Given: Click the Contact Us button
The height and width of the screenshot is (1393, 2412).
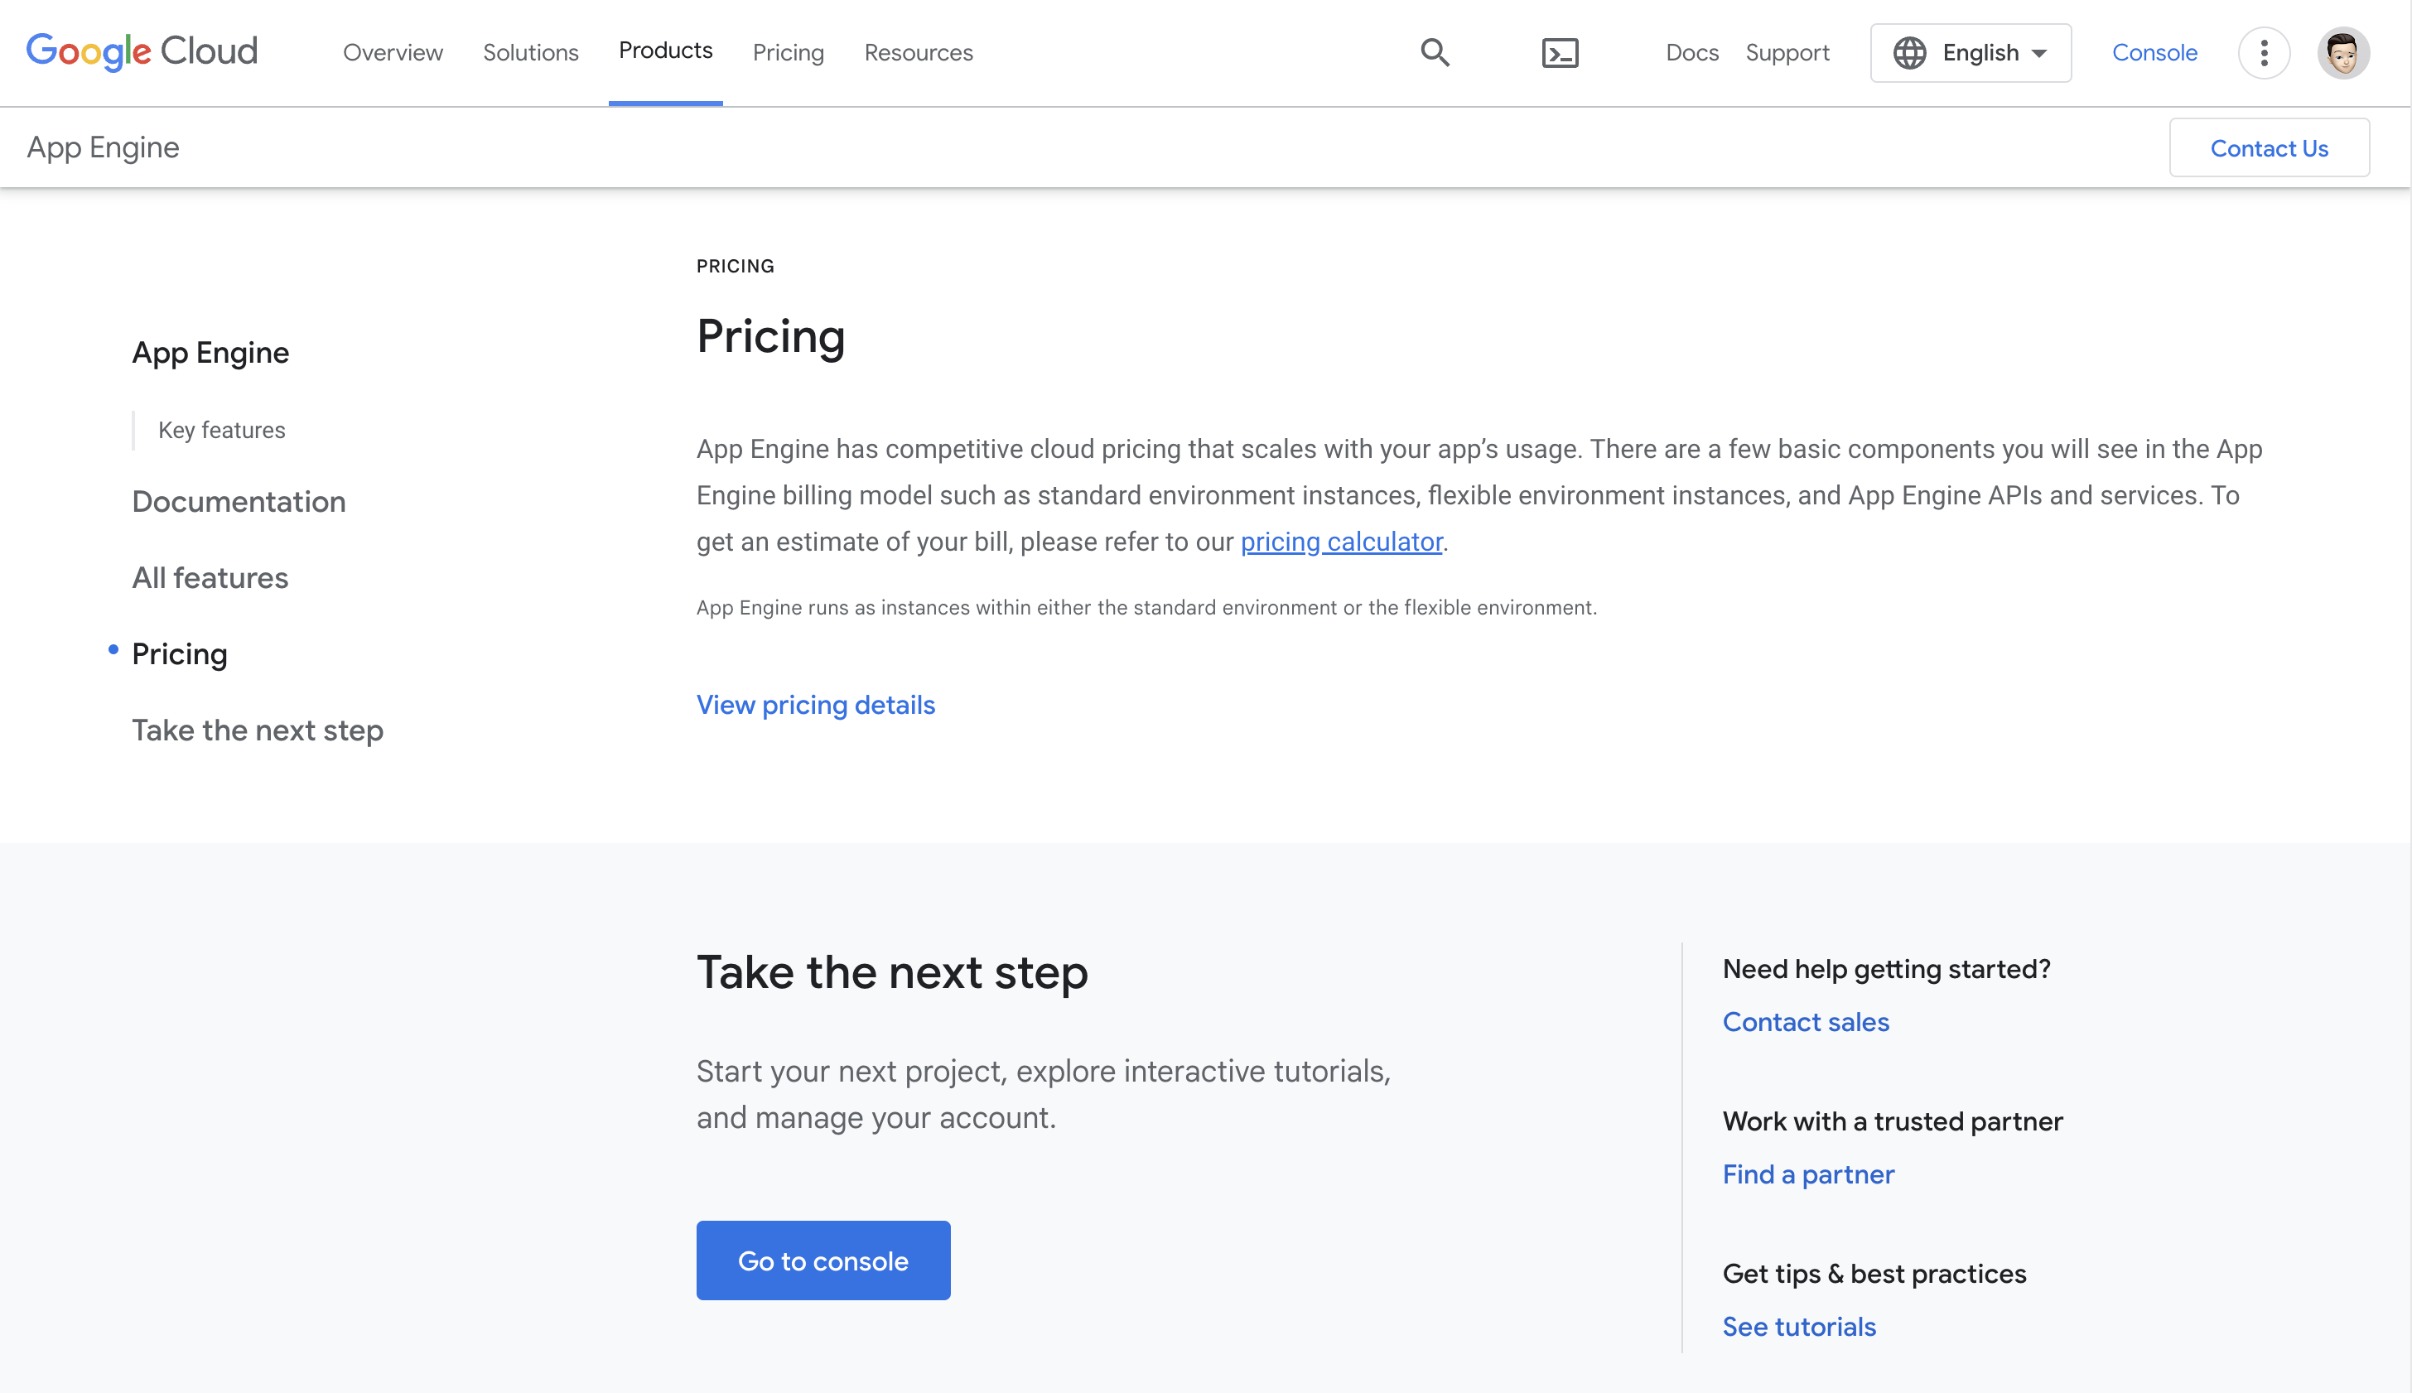Looking at the screenshot, I should (2270, 146).
